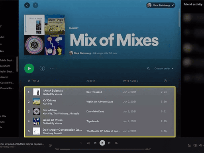Open the Friend activity panel heading
Viewport: 204px width, 153px height.
tap(193, 4)
